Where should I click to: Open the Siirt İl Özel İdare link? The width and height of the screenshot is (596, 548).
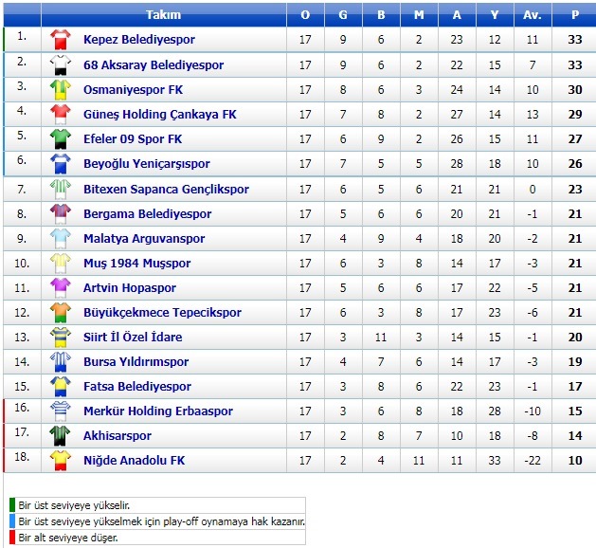[x=133, y=337]
